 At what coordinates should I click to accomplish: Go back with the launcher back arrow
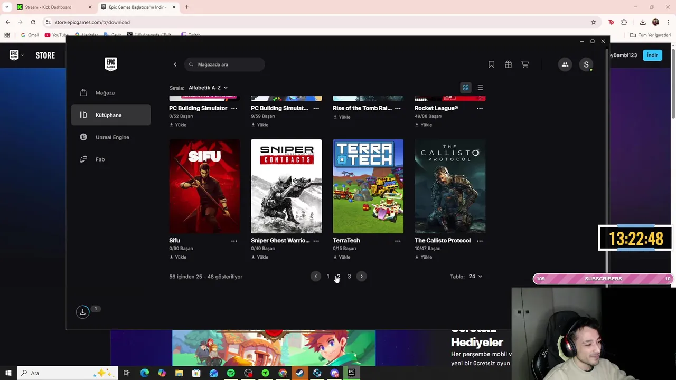coord(175,64)
